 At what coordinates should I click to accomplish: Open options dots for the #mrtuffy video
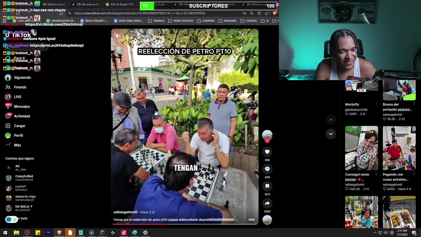pos(376,104)
